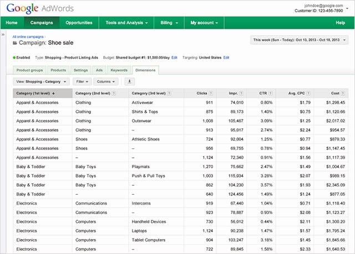Open the Tools and Analysis menu
Screen dimensions: 355x254
(126, 23)
